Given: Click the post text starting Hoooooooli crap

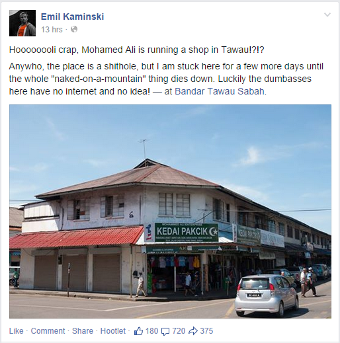Looking at the screenshot, I should 136,50.
